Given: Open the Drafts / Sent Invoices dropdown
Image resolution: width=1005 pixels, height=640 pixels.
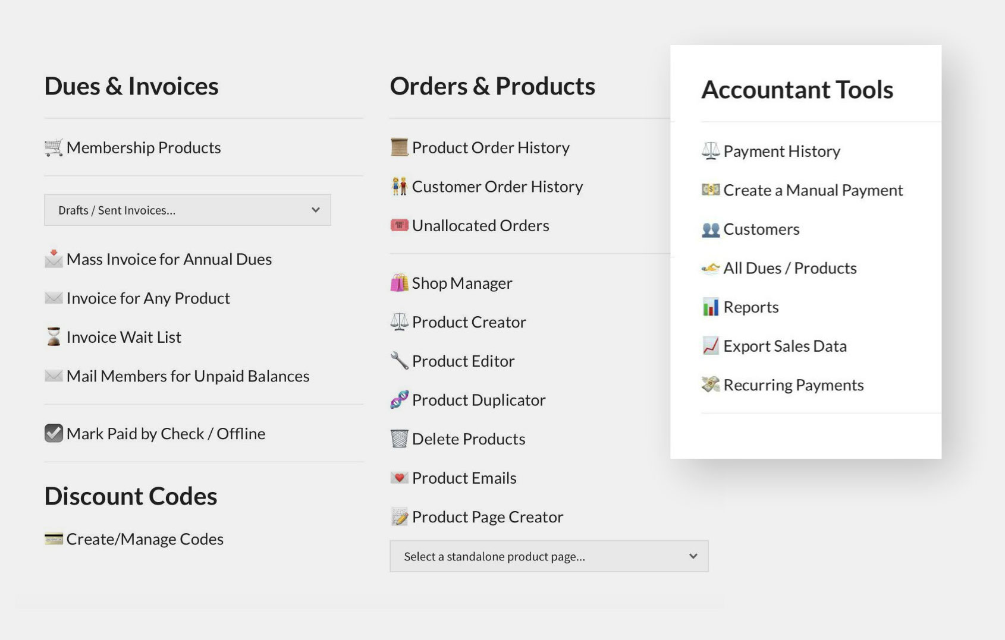Looking at the screenshot, I should pos(187,210).
